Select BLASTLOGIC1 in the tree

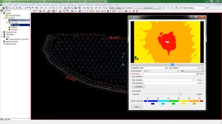[x=15, y=15]
